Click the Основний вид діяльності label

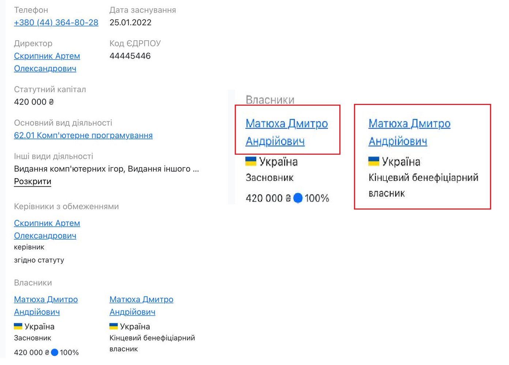[x=63, y=123]
